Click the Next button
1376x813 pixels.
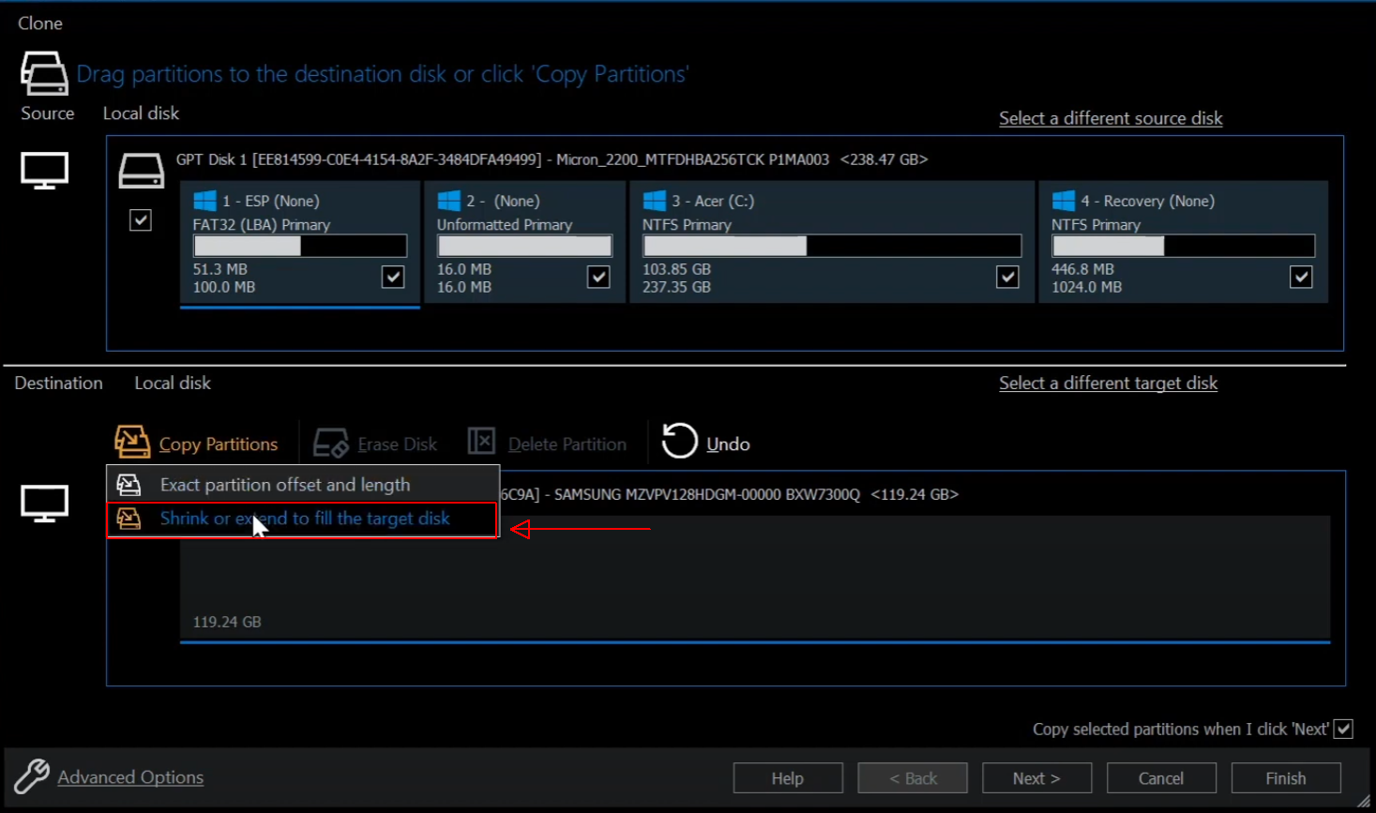(x=1036, y=778)
